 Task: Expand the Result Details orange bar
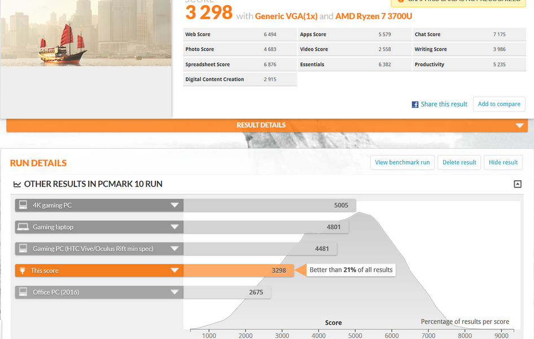click(519, 125)
